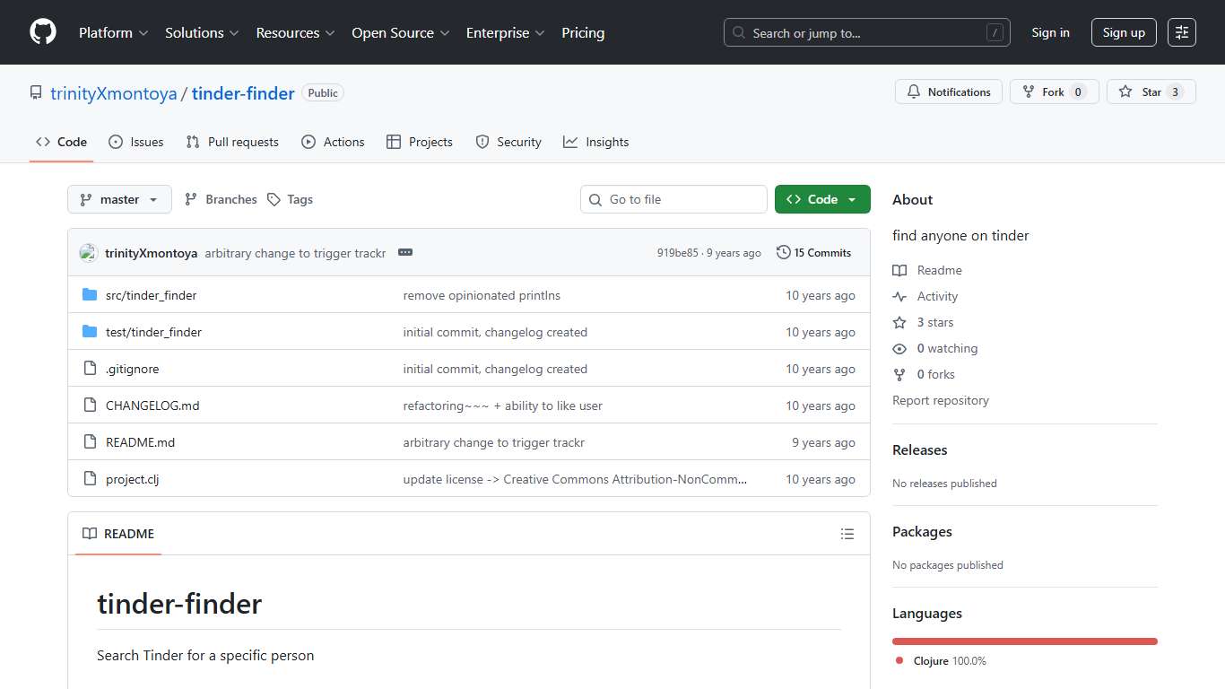Image resolution: width=1225 pixels, height=689 pixels.
Task: Open the CHANGELOG.md file link
Action: pos(152,406)
